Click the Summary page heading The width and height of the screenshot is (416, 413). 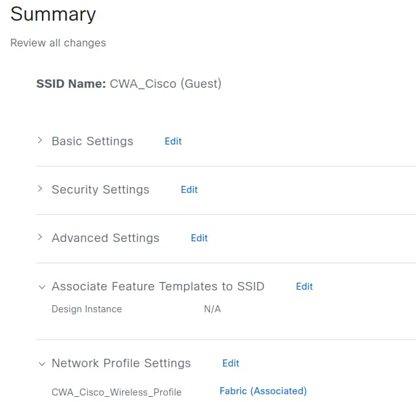coord(53,14)
